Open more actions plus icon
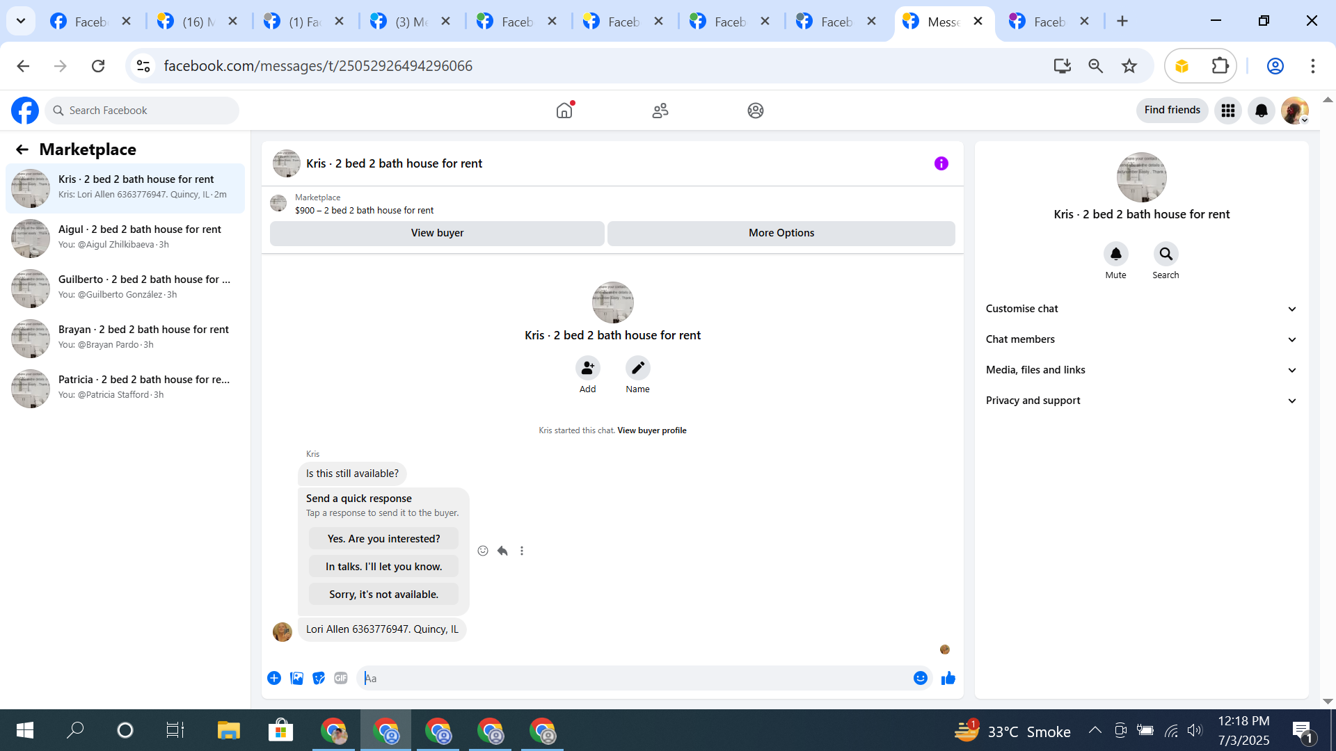Viewport: 1336px width, 751px height. (274, 678)
